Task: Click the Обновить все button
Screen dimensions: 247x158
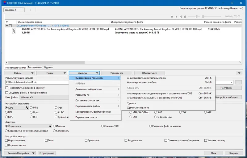Action: [149, 73]
